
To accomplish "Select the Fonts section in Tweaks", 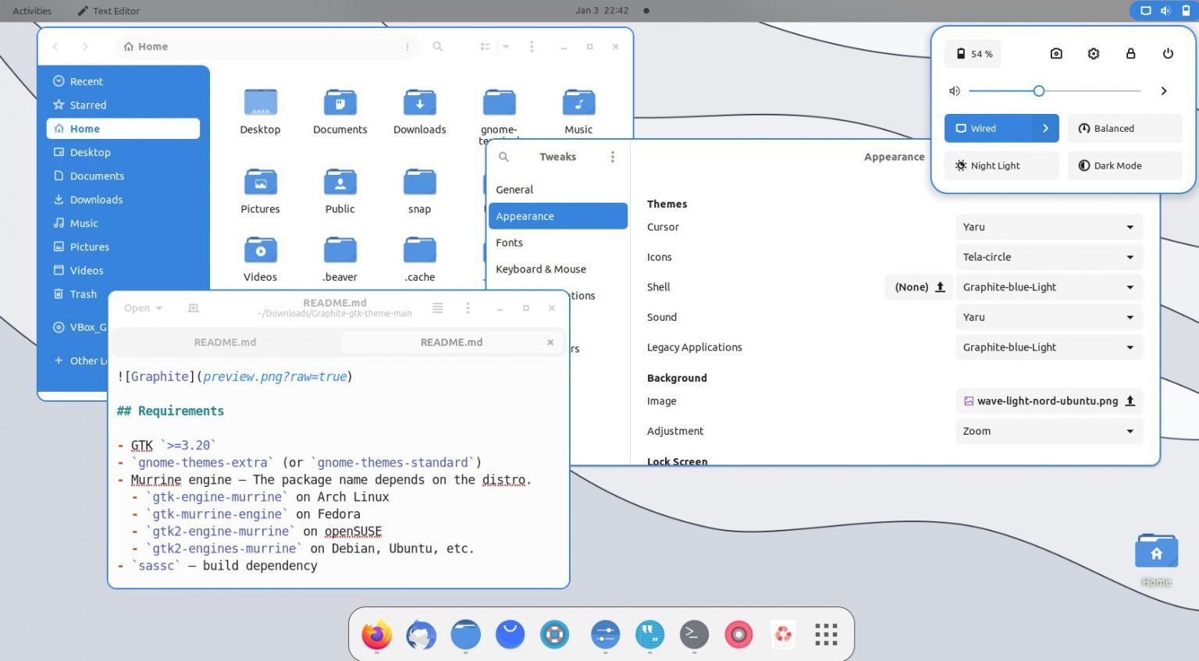I will coord(509,243).
